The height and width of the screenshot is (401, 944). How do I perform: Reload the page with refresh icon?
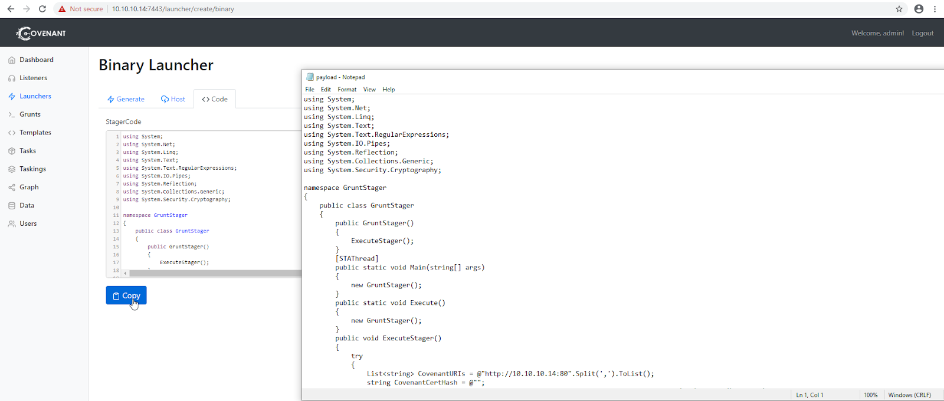tap(42, 9)
